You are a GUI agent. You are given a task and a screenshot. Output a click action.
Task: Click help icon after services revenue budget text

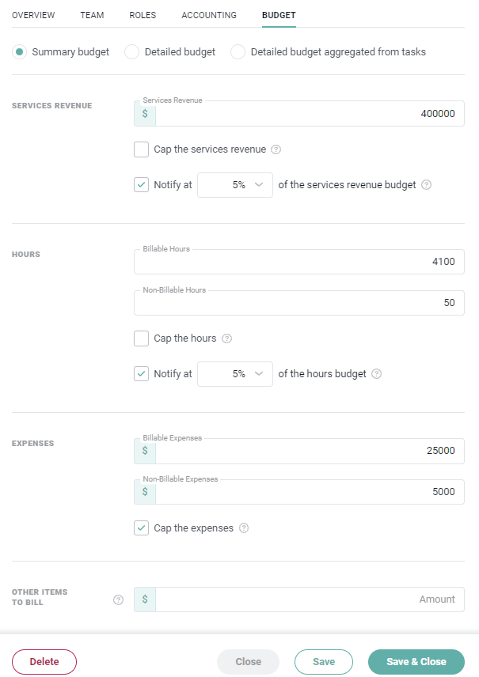coord(426,185)
